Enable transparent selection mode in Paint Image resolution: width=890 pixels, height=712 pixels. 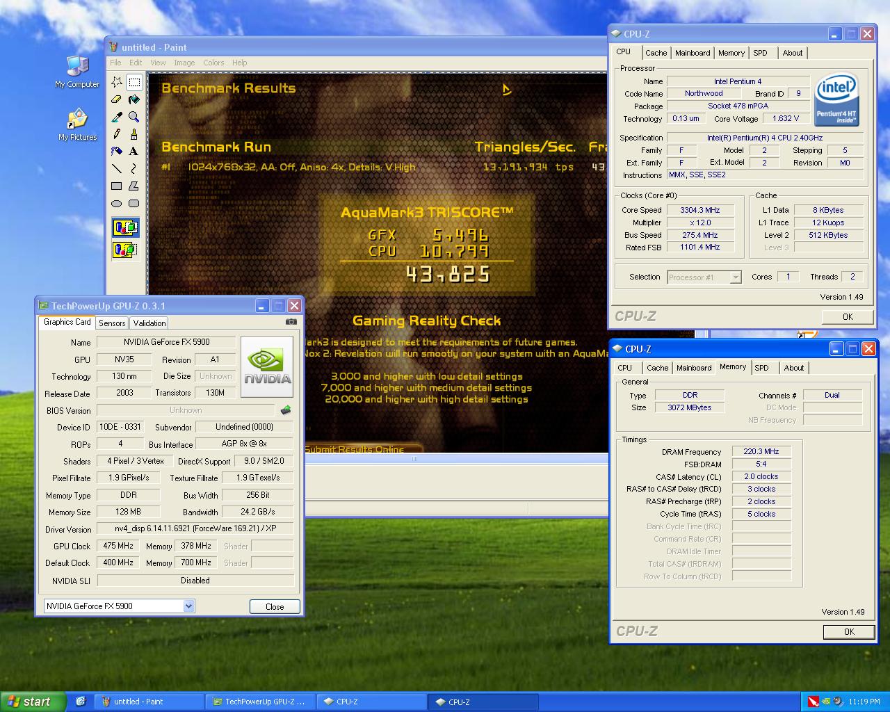click(x=126, y=250)
